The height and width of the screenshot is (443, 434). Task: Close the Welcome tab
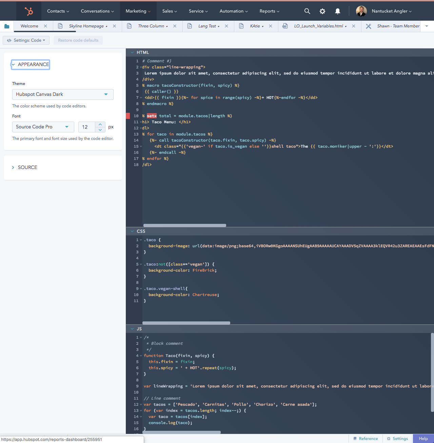(x=45, y=26)
